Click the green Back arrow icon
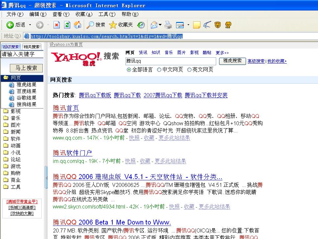This screenshot has width=318, height=239. (x=10, y=25)
